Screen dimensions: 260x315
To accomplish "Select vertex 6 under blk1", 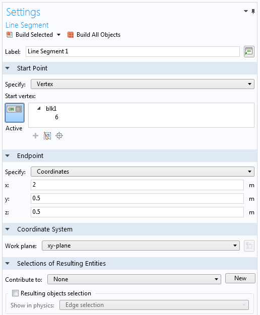I will 57,117.
